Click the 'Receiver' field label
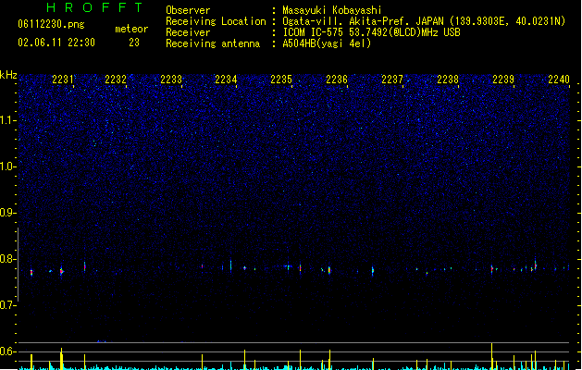Image resolution: width=582 pixels, height=370 pixels. tap(188, 32)
